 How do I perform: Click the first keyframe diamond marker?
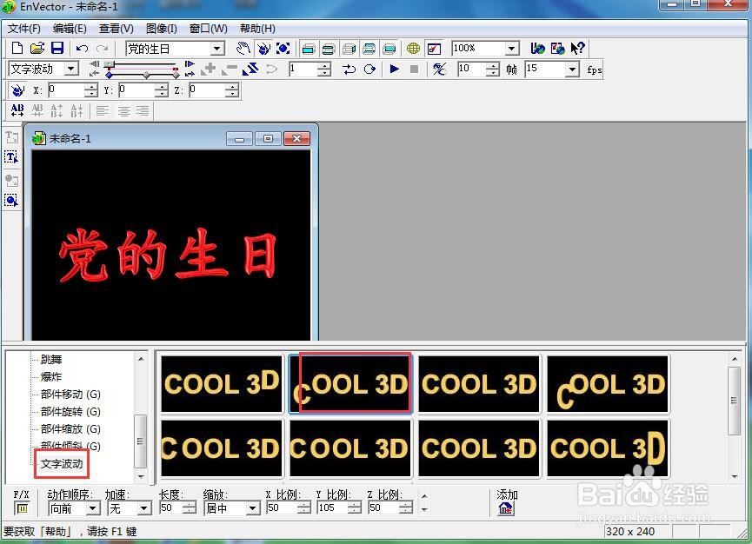coord(110,76)
